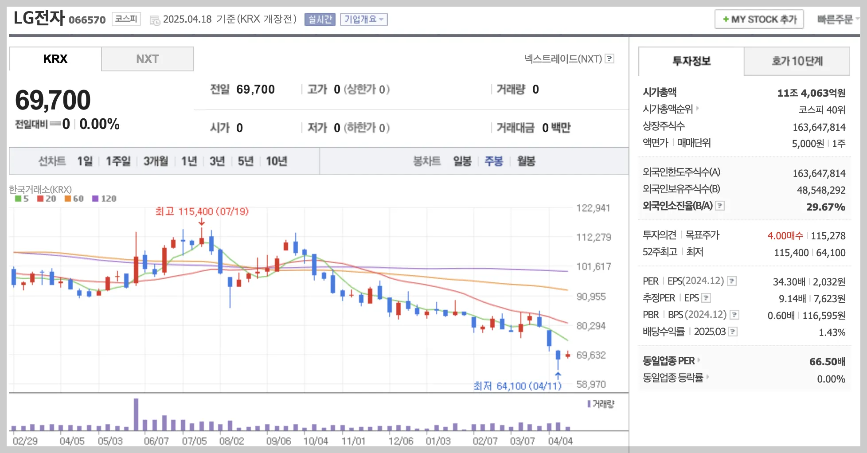867x453 pixels.
Task: Click the 4.00매수 investment opinion value
Action: [x=785, y=235]
